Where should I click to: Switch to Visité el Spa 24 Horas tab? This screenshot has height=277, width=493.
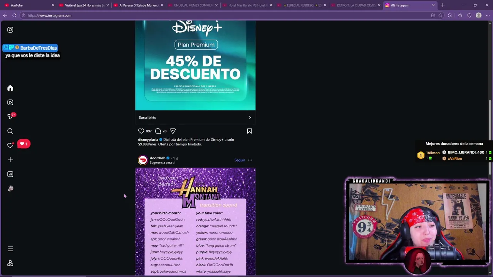point(84,5)
